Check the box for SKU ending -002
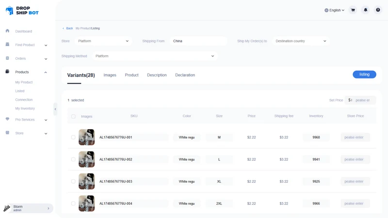The height and width of the screenshot is (218, 388). pyautogui.click(x=73, y=159)
